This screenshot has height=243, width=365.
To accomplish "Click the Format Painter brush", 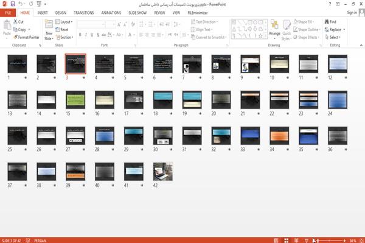I will click(16, 37).
